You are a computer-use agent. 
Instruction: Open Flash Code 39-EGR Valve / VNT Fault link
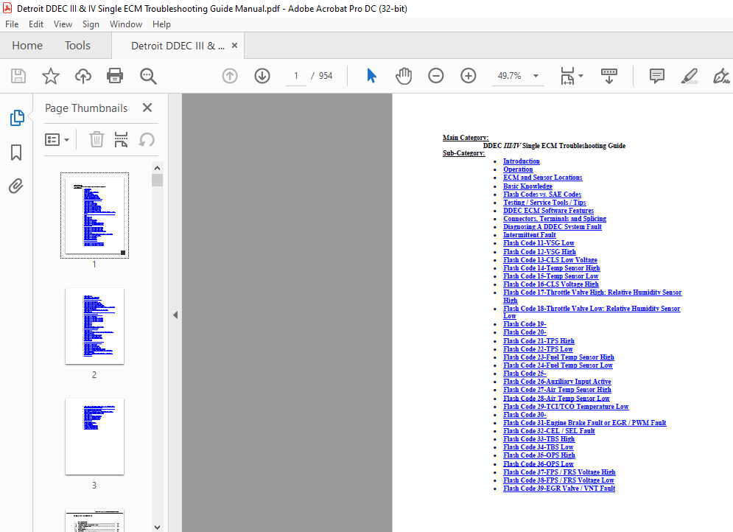pyautogui.click(x=559, y=489)
